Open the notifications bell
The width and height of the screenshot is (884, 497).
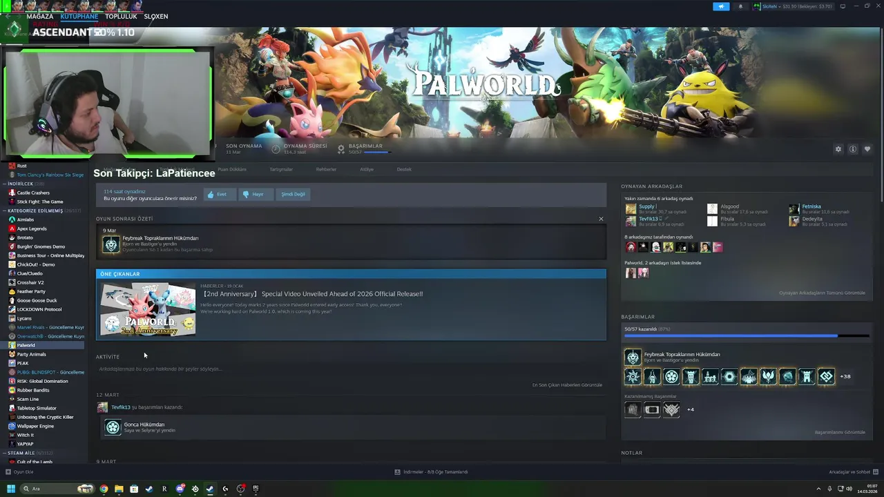741,6
